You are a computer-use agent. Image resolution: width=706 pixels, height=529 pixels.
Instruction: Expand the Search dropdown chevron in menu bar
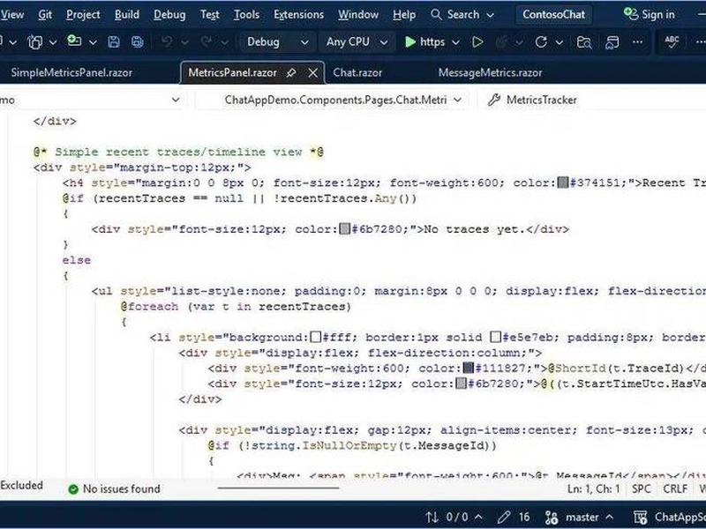point(491,15)
